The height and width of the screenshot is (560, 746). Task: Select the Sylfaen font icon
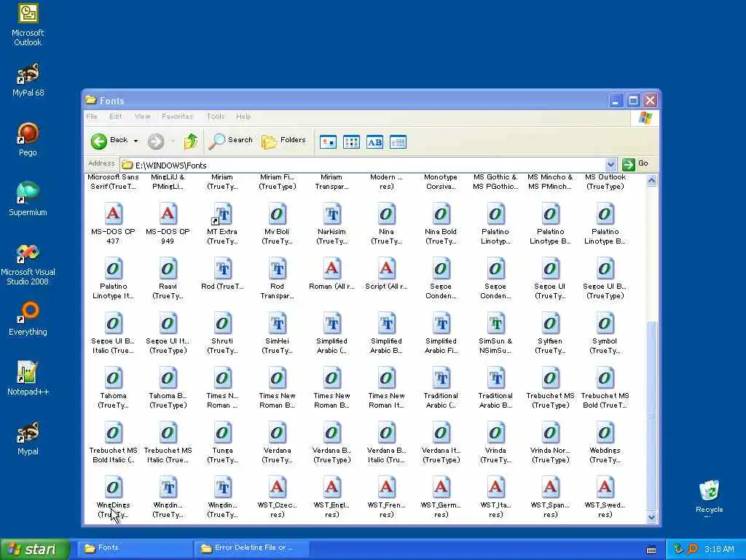click(550, 323)
